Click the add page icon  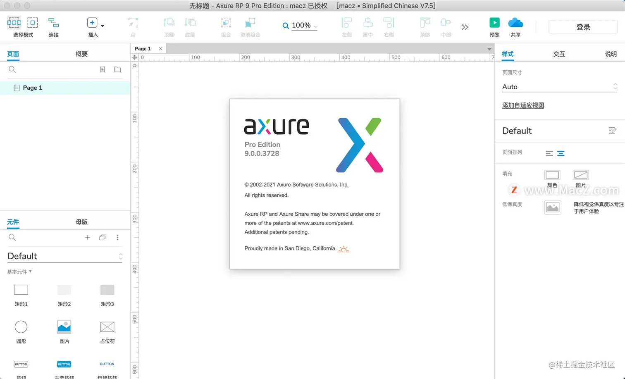(103, 69)
